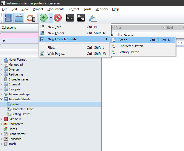Screen dimensions: 184x151
Task: Click the search magnifier in collections tab
Action: tap(4, 41)
